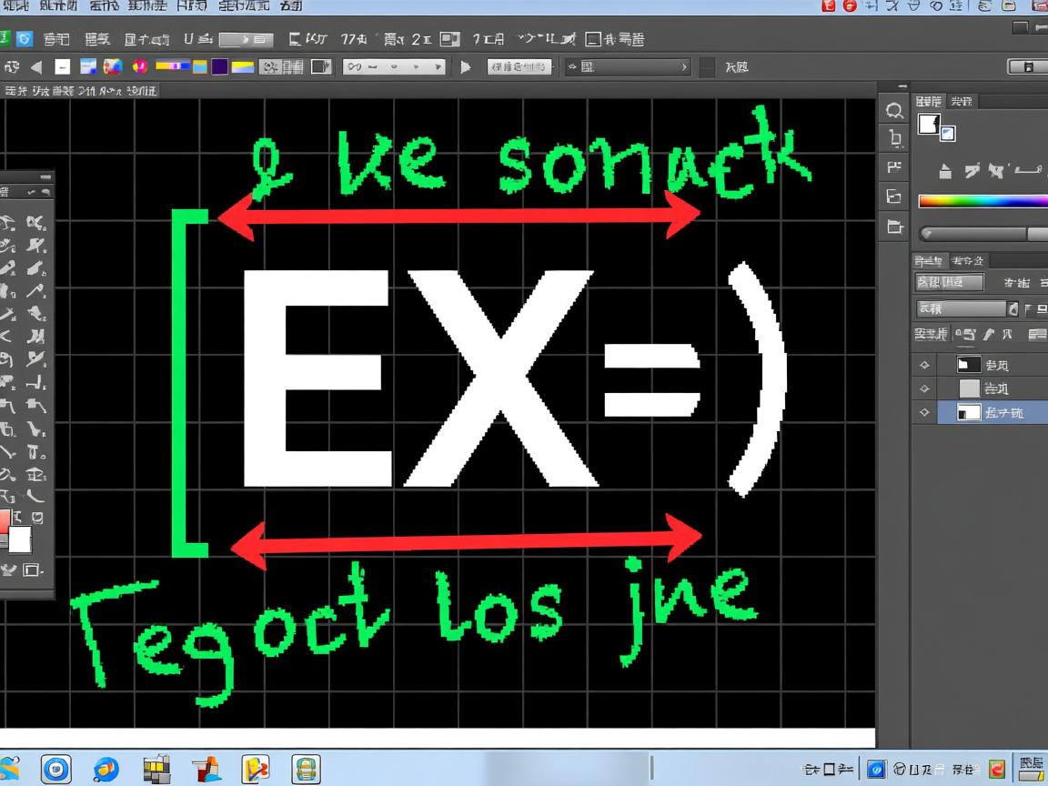1048x786 pixels.
Task: Select the highlighted bottom layer thumbnail
Action: [x=969, y=412]
